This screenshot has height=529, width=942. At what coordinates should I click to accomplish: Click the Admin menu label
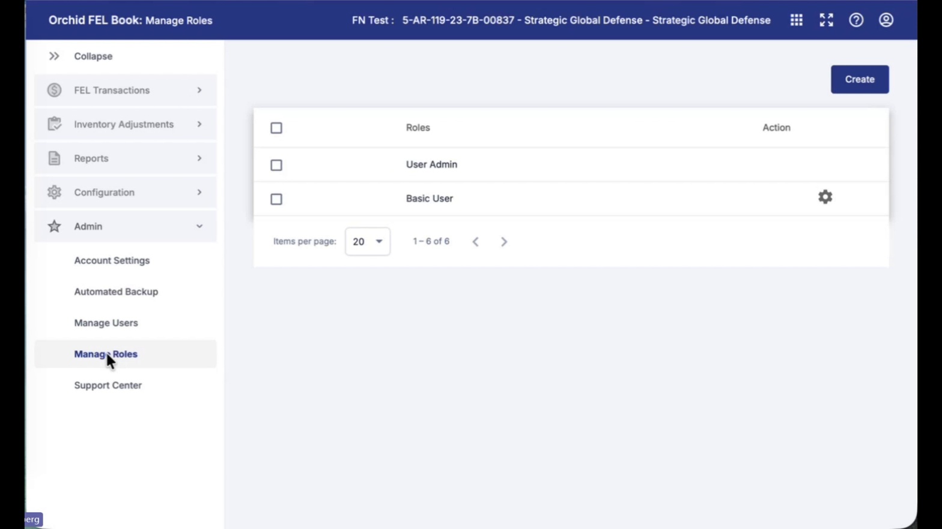[x=88, y=226]
